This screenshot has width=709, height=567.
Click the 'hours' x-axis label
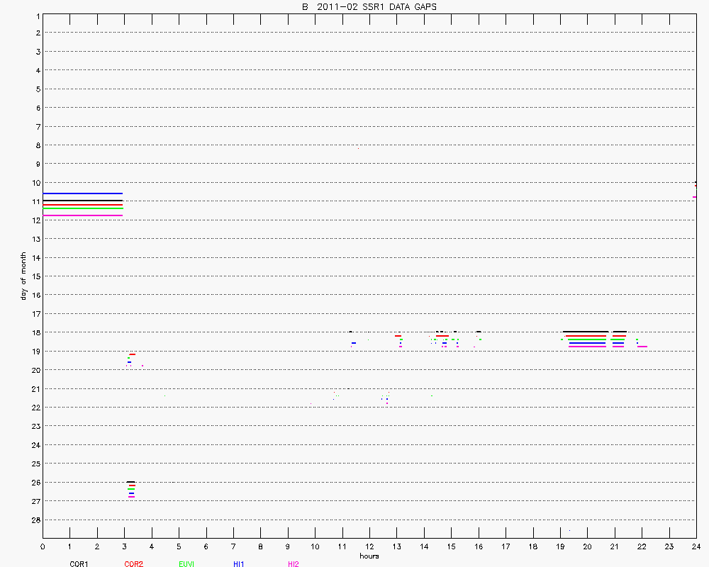[369, 556]
